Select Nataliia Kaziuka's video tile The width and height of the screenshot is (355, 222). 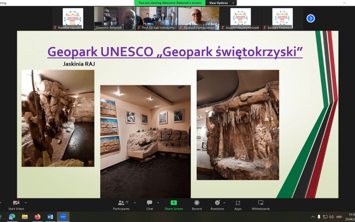pyautogui.click(x=73, y=18)
